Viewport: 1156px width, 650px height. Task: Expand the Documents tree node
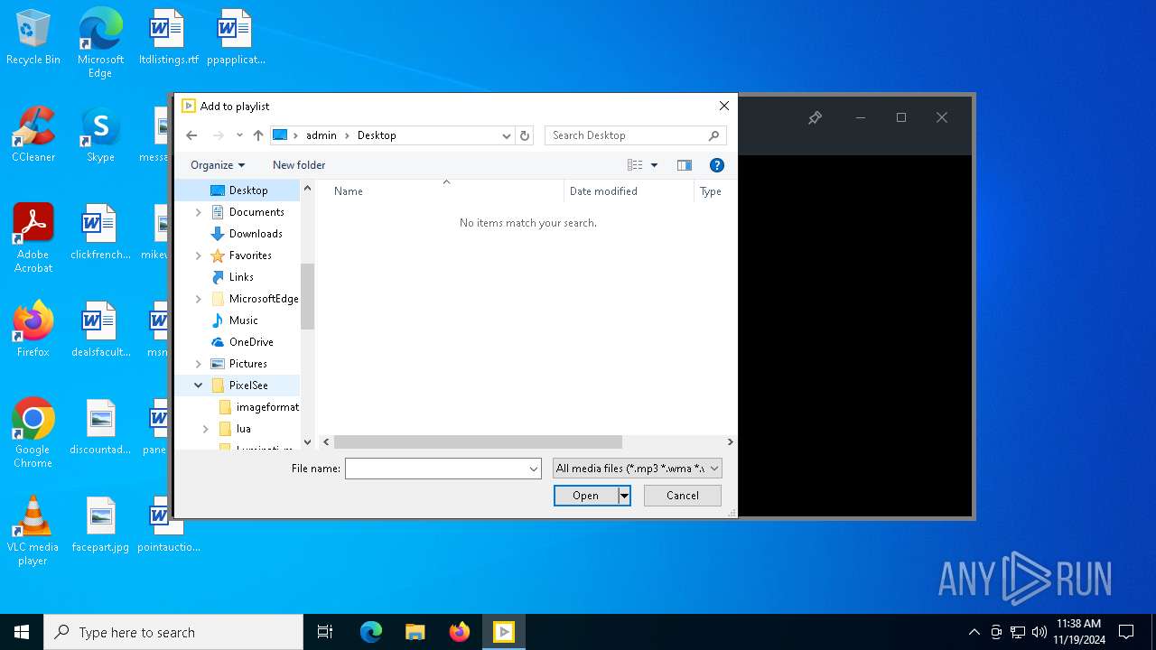click(x=199, y=212)
